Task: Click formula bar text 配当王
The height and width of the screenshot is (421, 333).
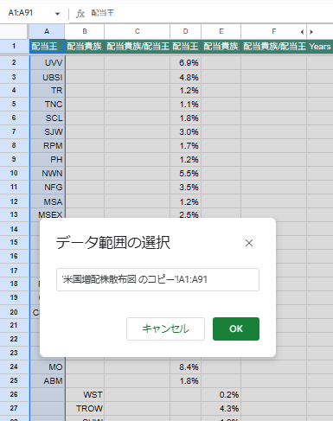Action: click(103, 13)
